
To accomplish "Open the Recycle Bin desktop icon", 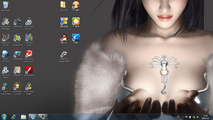I will (6, 6).
